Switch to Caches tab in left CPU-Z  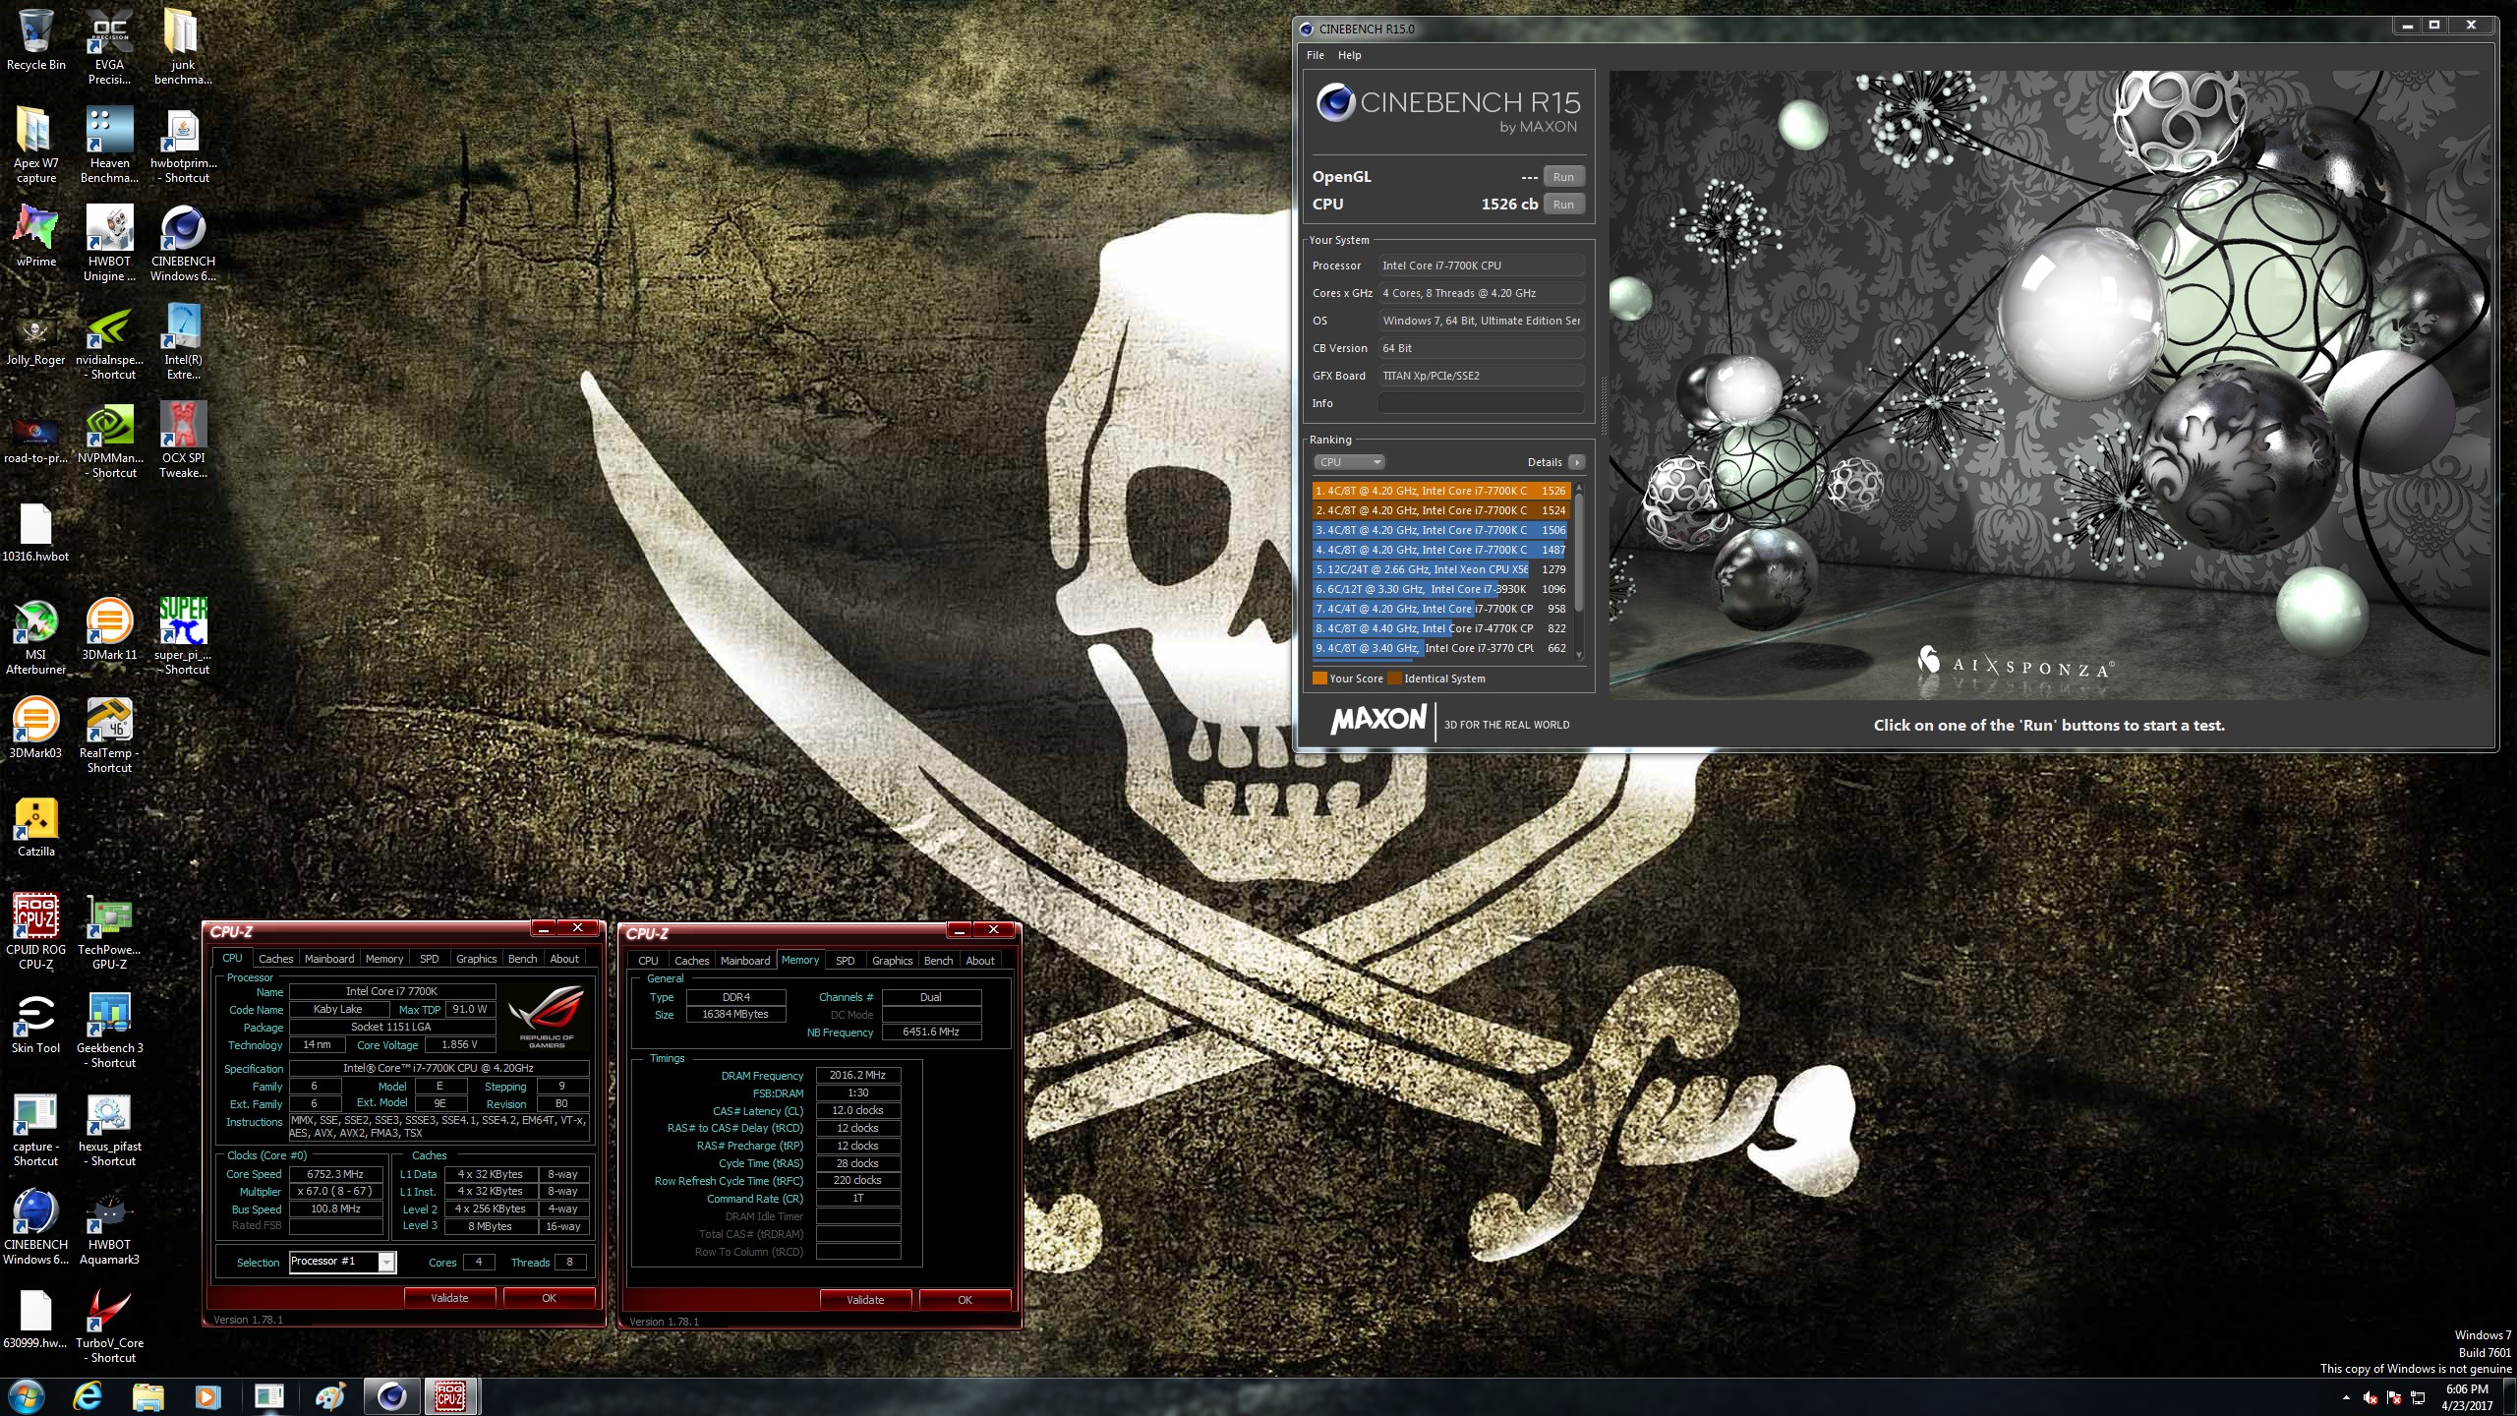[275, 959]
